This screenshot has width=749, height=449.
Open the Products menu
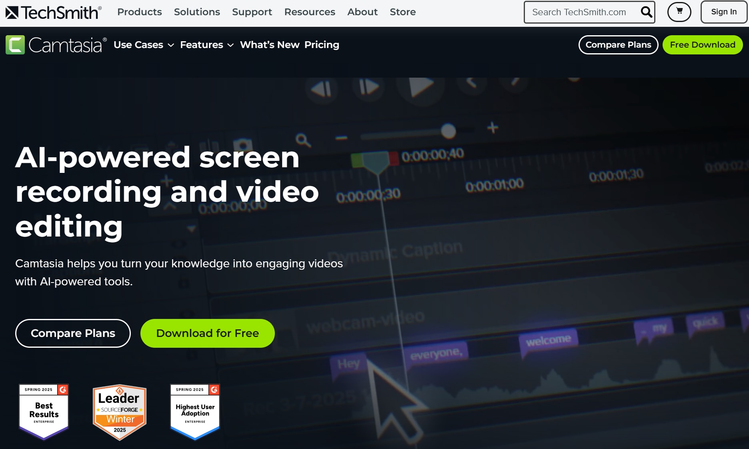pos(139,12)
